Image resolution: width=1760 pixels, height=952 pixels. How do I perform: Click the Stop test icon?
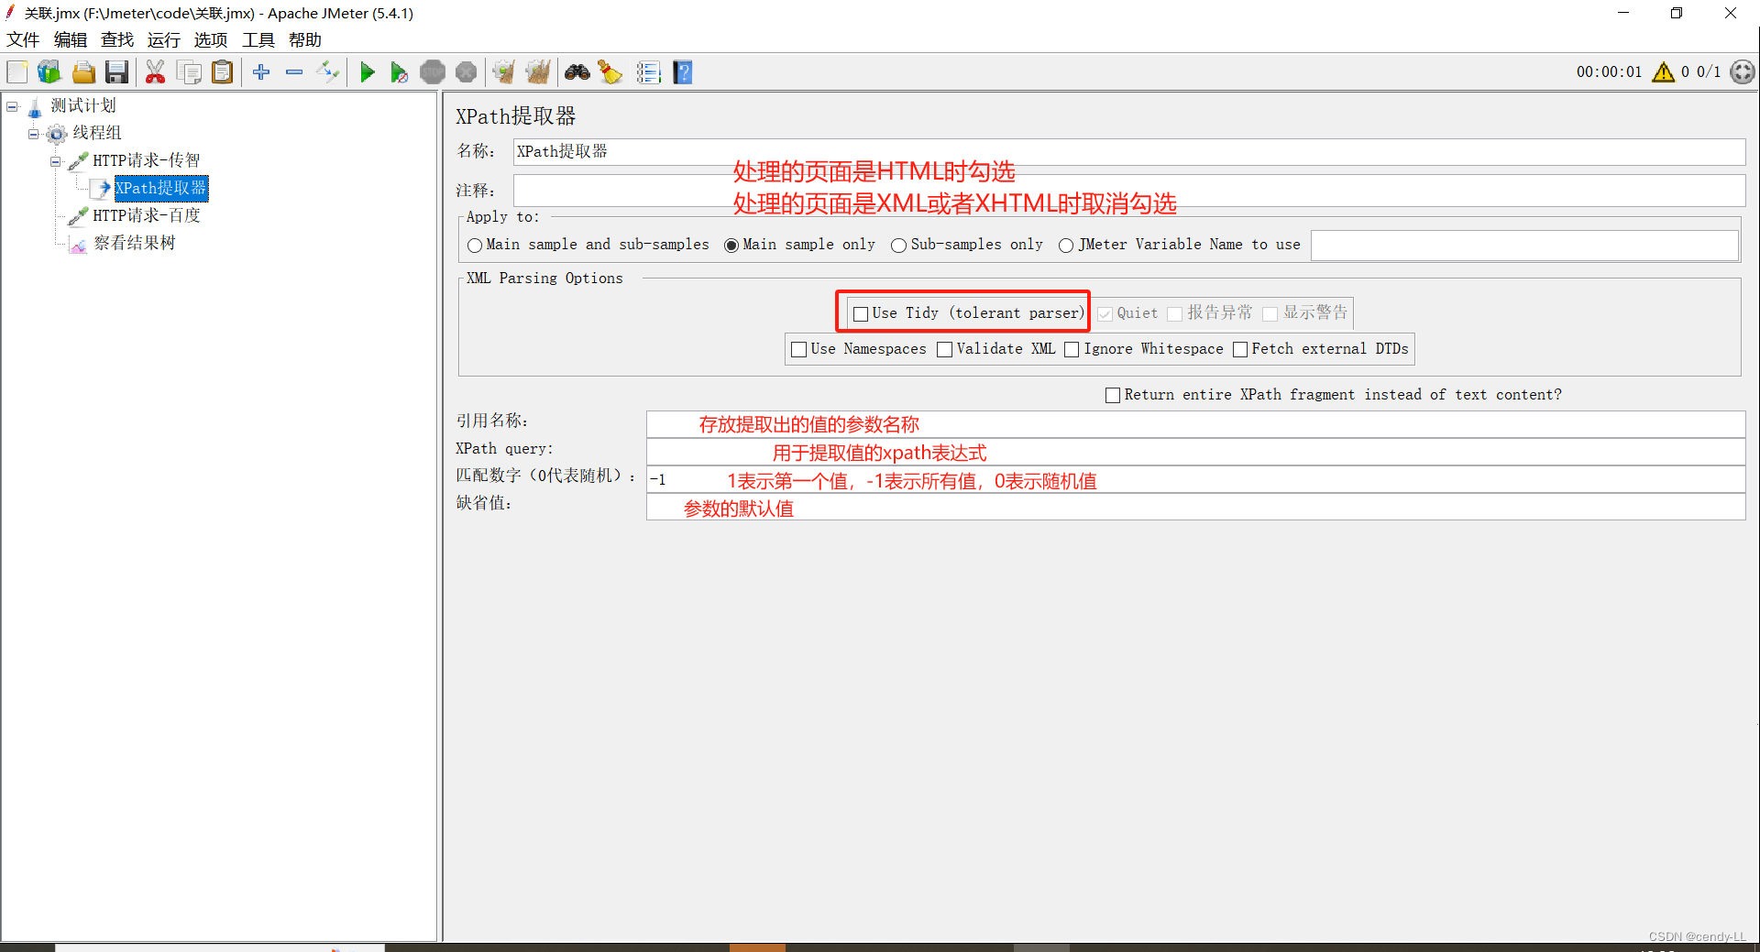(433, 71)
